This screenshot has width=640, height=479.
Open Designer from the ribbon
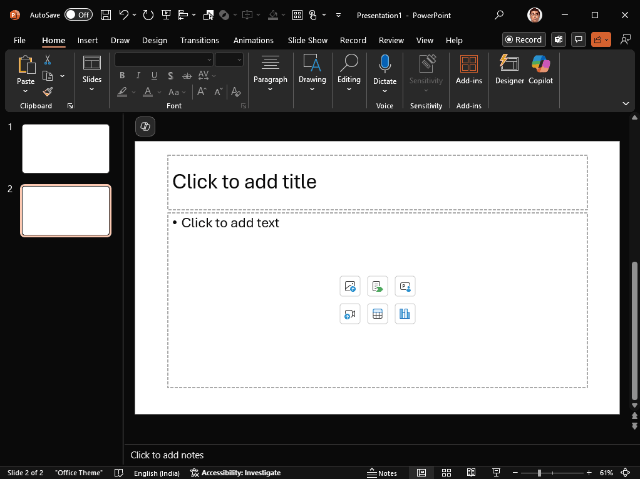(509, 69)
